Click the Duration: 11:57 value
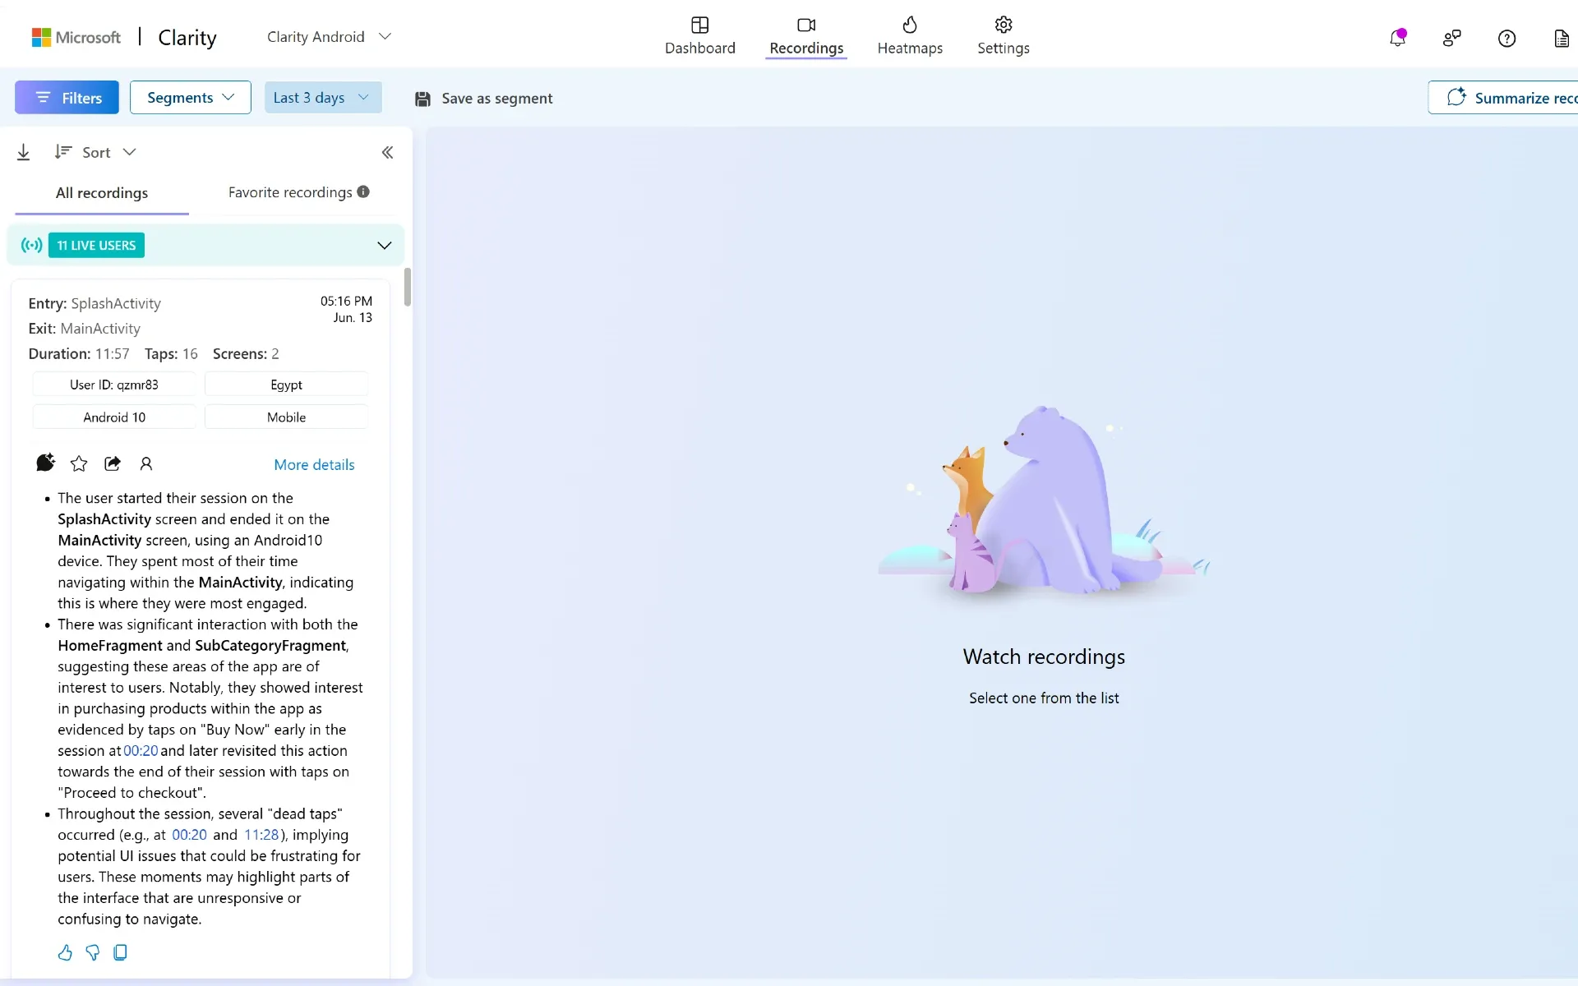 click(79, 354)
